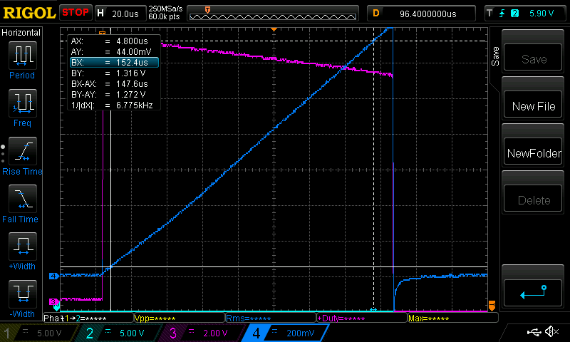Open the Horizontal measurement menu header

tap(21, 33)
